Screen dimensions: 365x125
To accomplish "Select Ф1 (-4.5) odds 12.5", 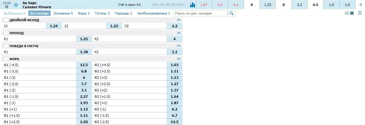I will click(84, 65).
